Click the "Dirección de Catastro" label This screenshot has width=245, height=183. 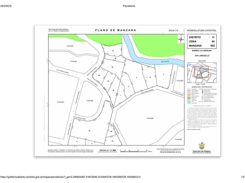[202, 151]
